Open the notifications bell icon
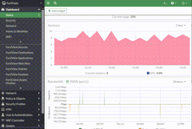The width and height of the screenshot is (192, 129). (184, 3)
